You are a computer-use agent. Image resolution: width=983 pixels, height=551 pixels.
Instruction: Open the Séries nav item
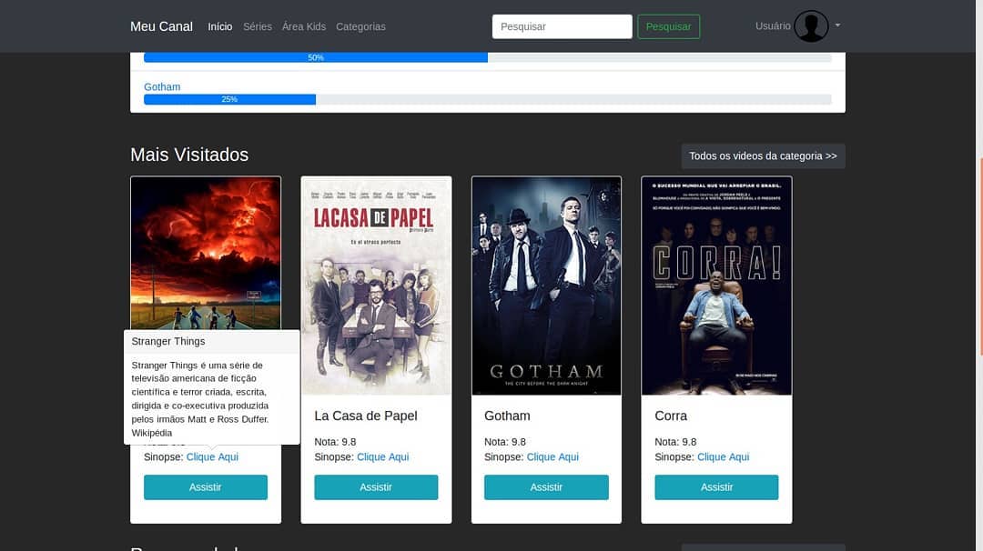258,26
